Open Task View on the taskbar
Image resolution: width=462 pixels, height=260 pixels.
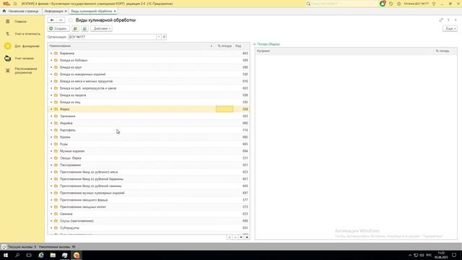coord(29,255)
